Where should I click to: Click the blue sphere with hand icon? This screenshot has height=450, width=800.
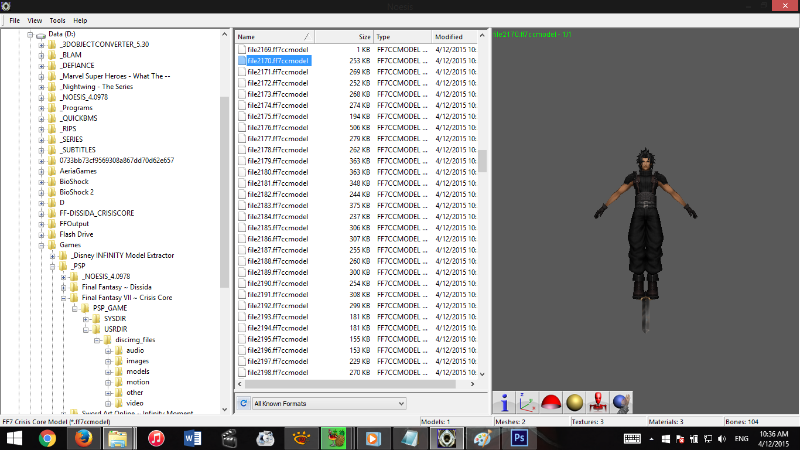[x=621, y=403]
